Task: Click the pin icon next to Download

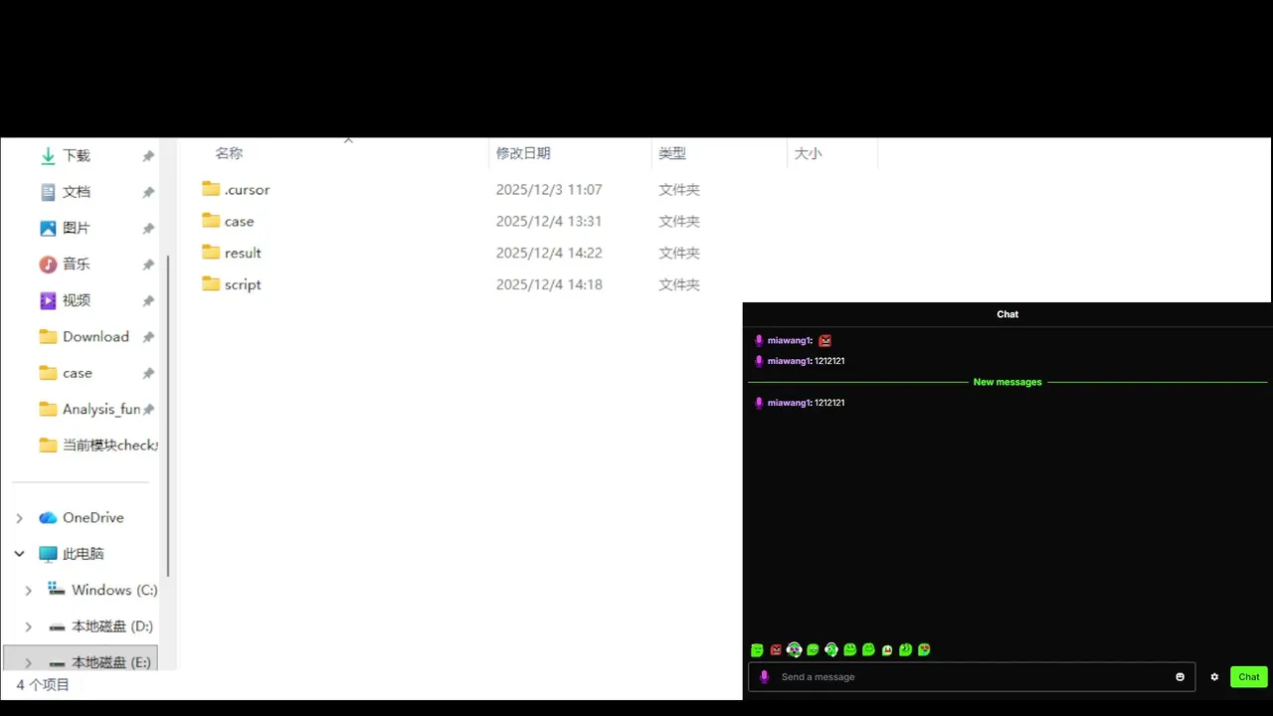Action: pos(148,337)
